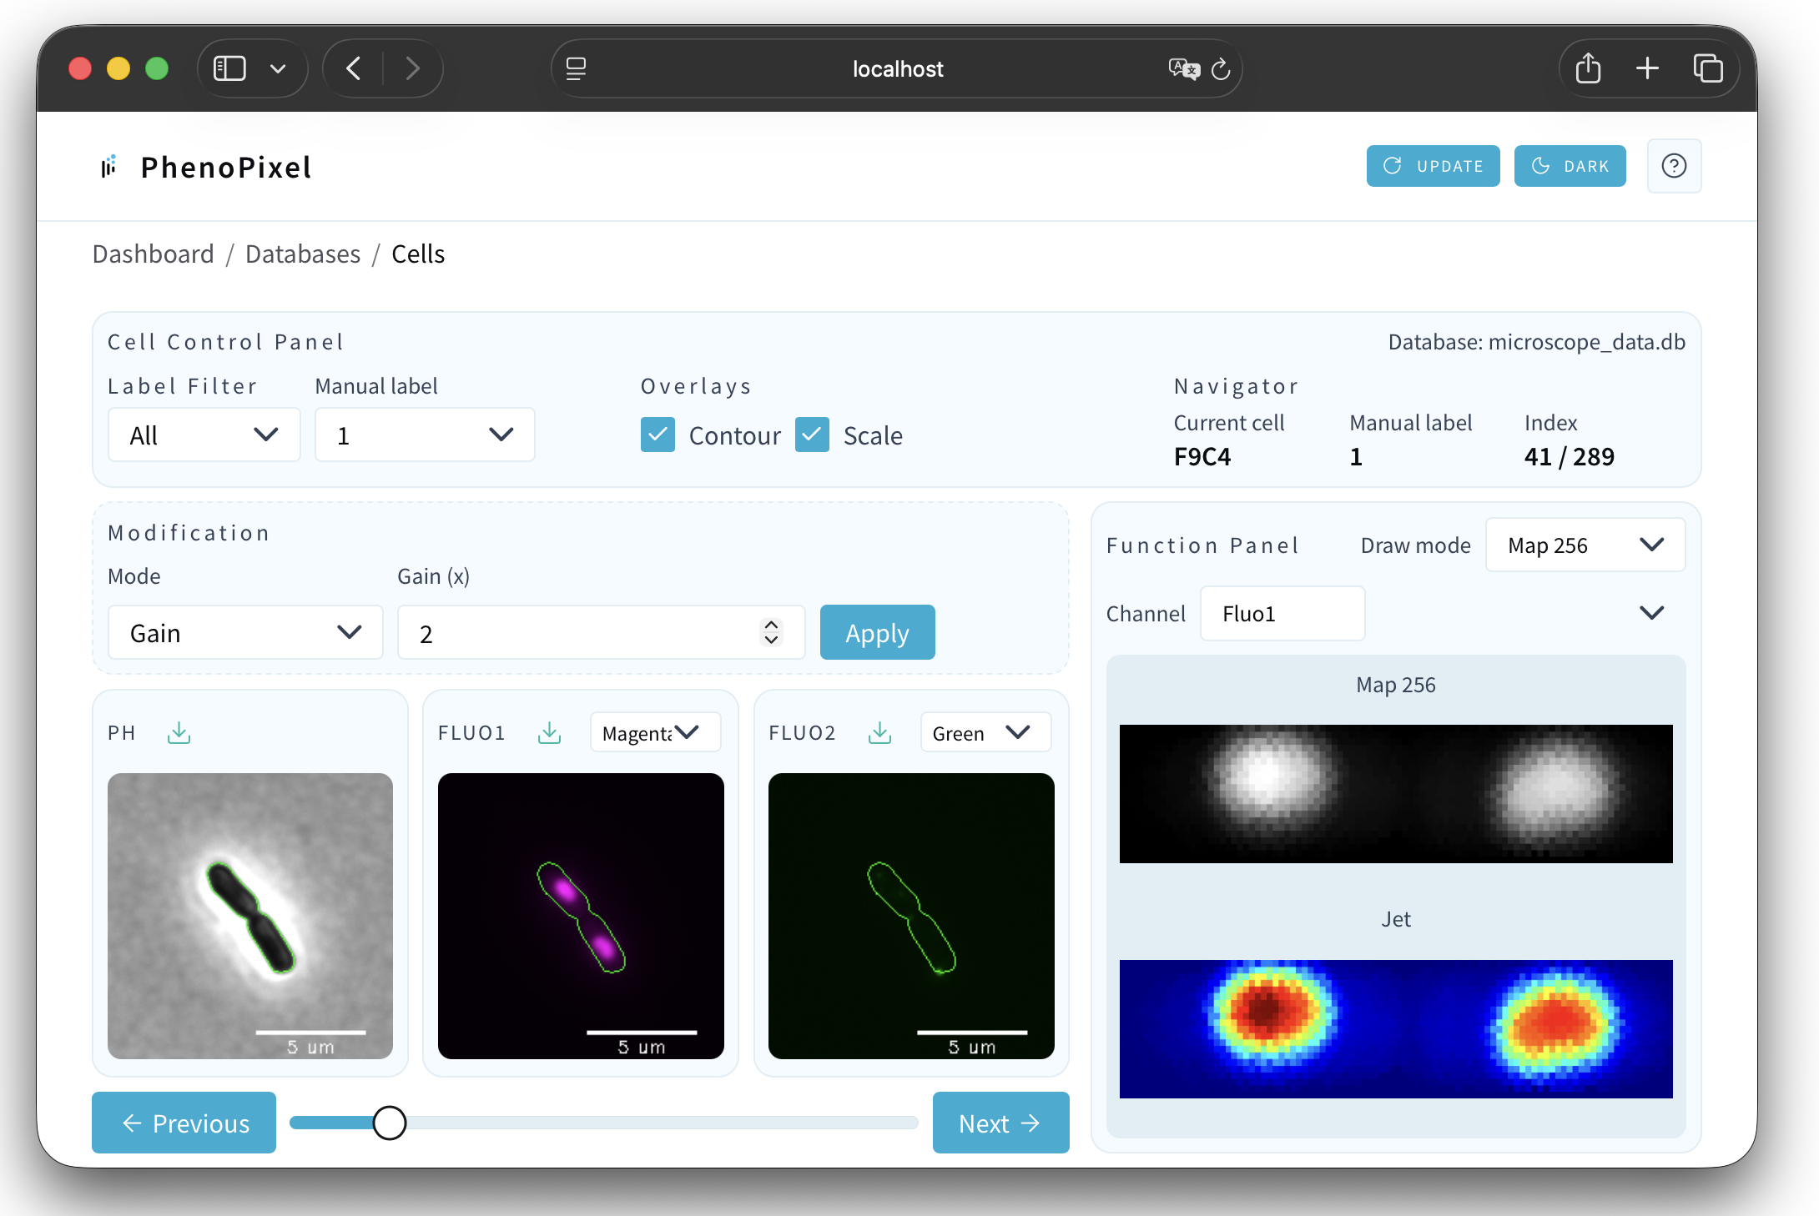Open the FLUO1 Magenta color dropdown
Screen dimensions: 1819x1216
[x=655, y=732]
